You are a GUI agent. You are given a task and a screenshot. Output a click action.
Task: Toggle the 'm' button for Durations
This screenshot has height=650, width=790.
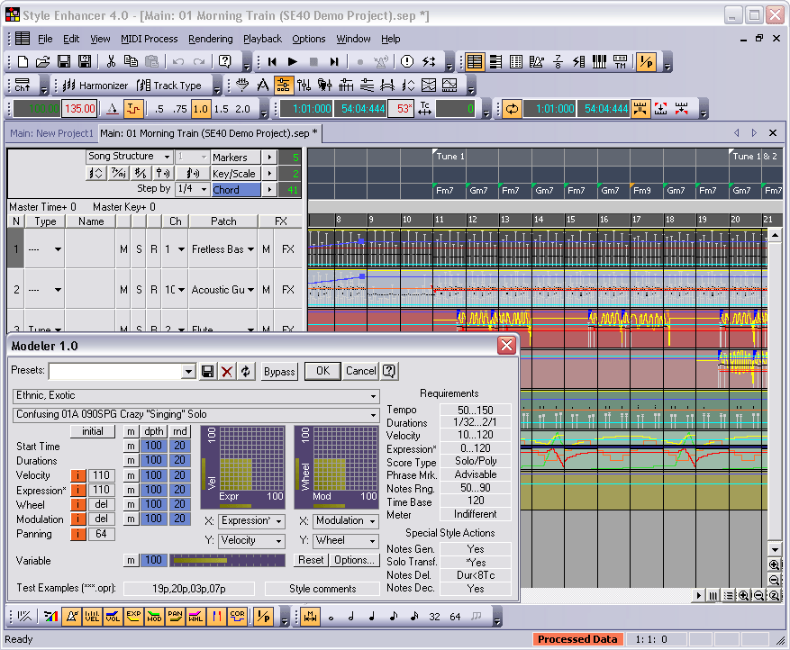click(x=131, y=461)
